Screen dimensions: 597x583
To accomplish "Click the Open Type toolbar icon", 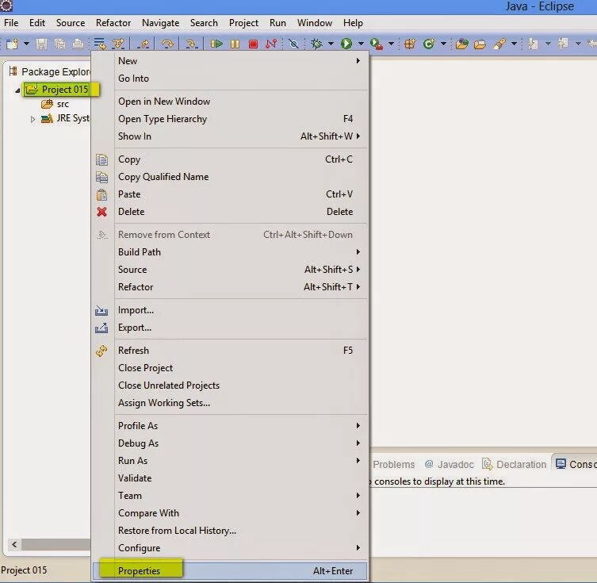I will [462, 44].
